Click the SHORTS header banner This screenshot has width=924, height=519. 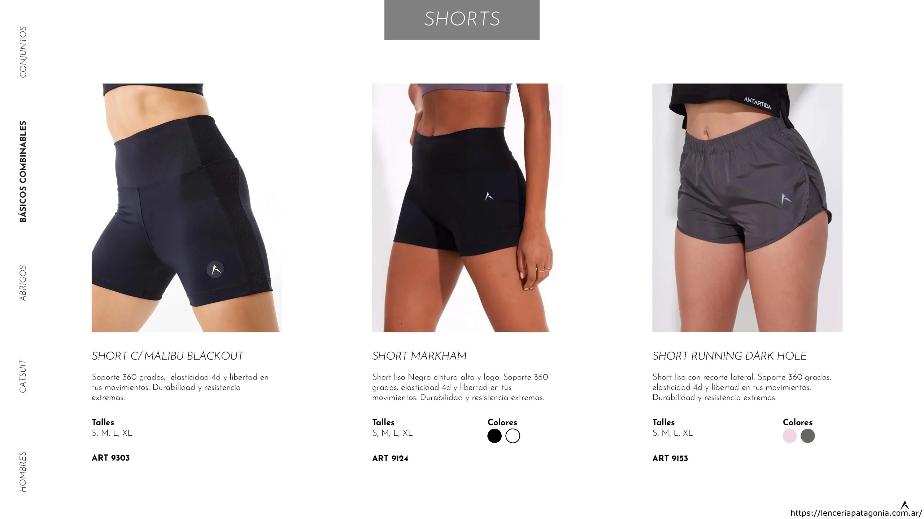[x=462, y=20]
